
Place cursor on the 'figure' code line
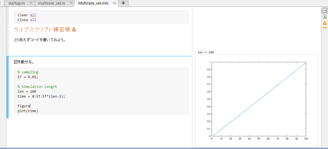point(24,106)
